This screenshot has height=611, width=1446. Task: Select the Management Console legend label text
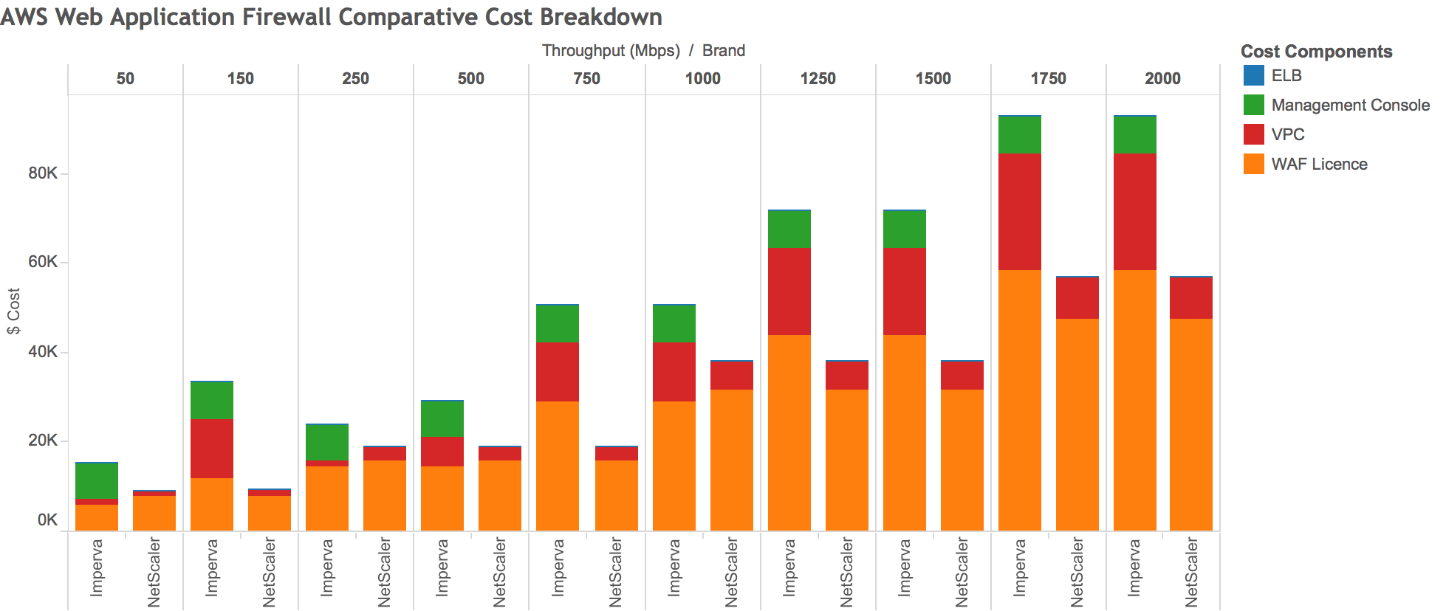(x=1350, y=105)
